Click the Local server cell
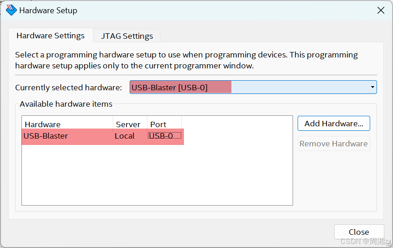This screenshot has height=248, width=393. [x=125, y=136]
